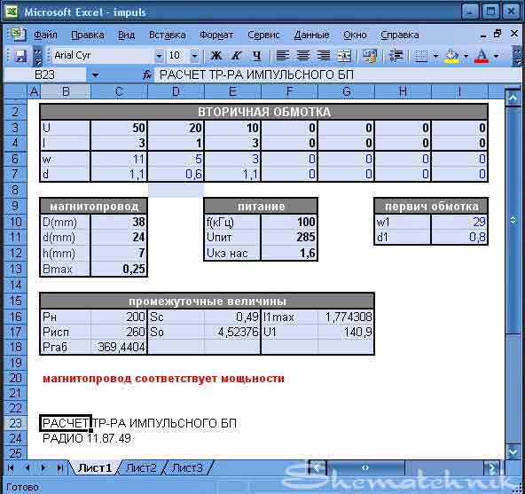The image size is (525, 494).
Task: Center align text icon
Action: [303, 56]
